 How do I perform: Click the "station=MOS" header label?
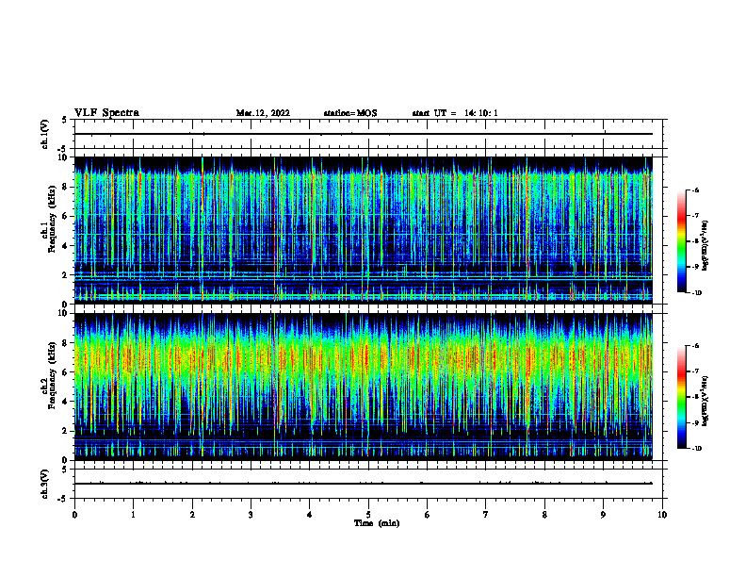[x=350, y=113]
